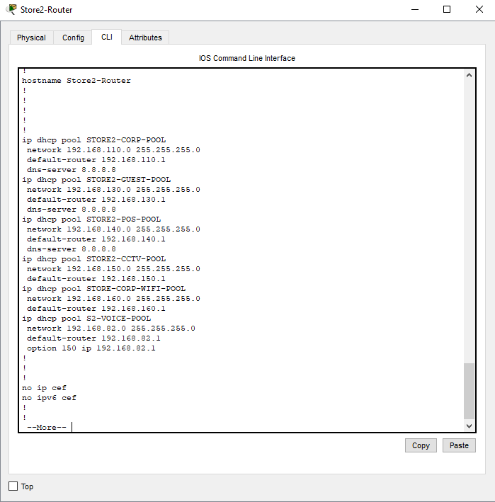The image size is (495, 502).
Task: Click at the --More-- prompt line
Action: [x=46, y=428]
